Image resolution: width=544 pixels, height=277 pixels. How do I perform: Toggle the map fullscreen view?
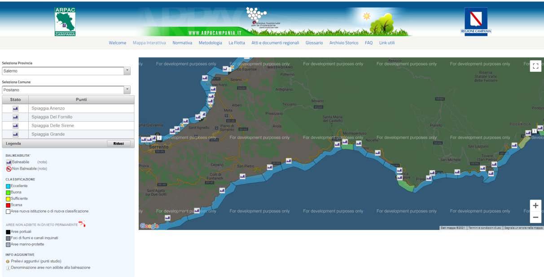click(535, 66)
